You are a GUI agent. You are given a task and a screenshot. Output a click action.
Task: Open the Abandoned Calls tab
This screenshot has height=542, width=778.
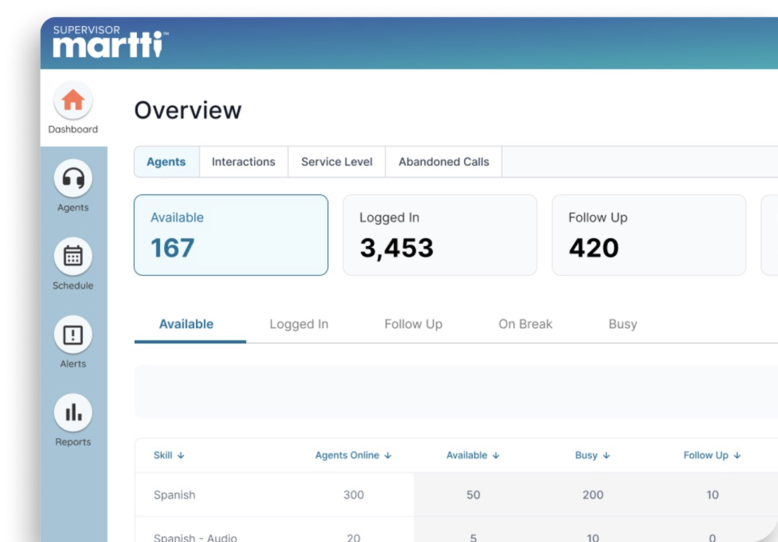[x=443, y=162]
